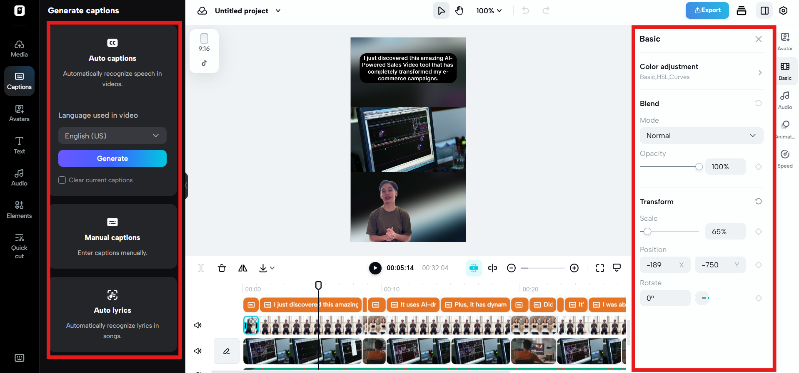The image size is (799, 373).
Task: Expand the zoom level 100% menu
Action: point(489,11)
